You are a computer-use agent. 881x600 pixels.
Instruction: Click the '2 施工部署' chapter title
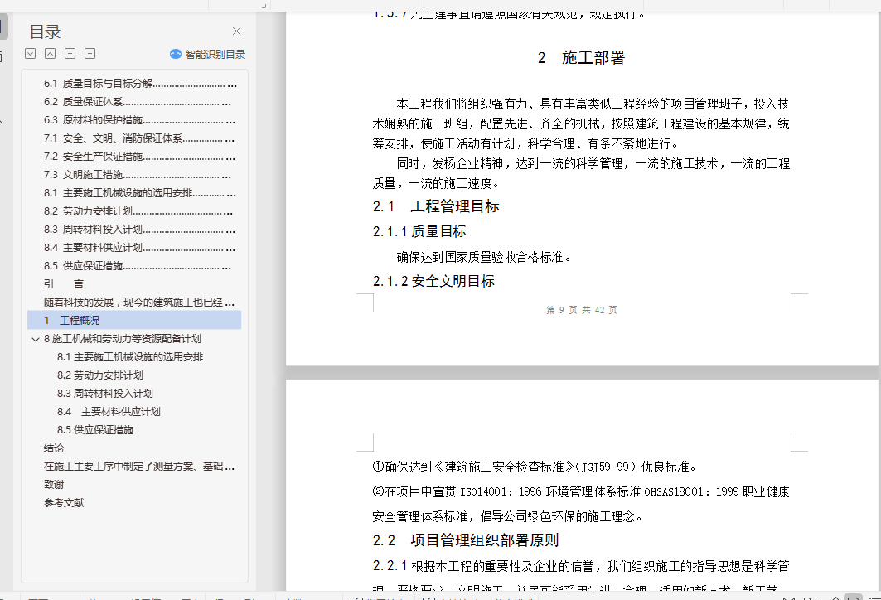point(581,58)
